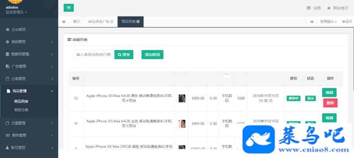Select 商品列表 submenu in the sidebar
354x158 pixels.
pos(21,102)
